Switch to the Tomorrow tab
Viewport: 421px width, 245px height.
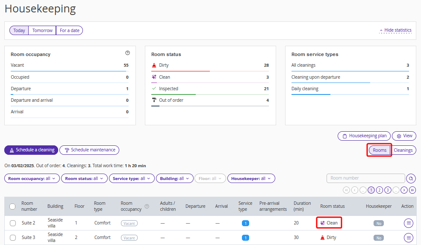(42, 31)
